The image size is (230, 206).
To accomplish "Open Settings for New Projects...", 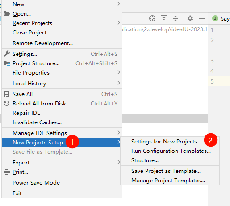I will click(170, 142).
